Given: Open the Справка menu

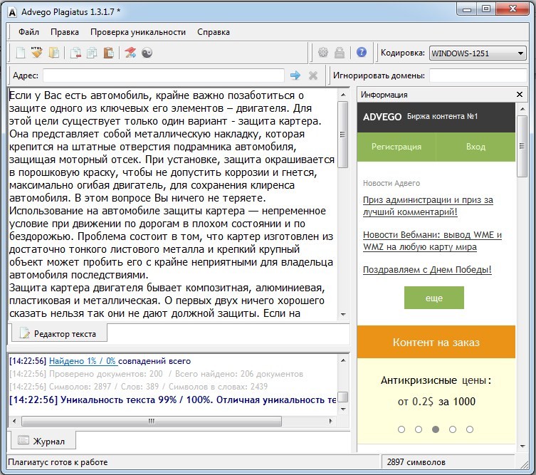Looking at the screenshot, I should click(214, 32).
